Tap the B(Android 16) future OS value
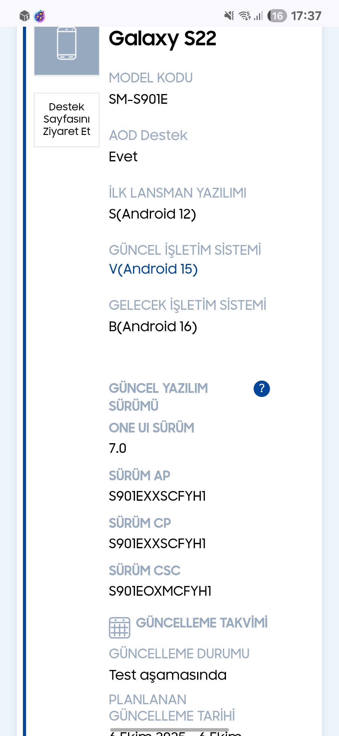This screenshot has width=339, height=736. 153,326
